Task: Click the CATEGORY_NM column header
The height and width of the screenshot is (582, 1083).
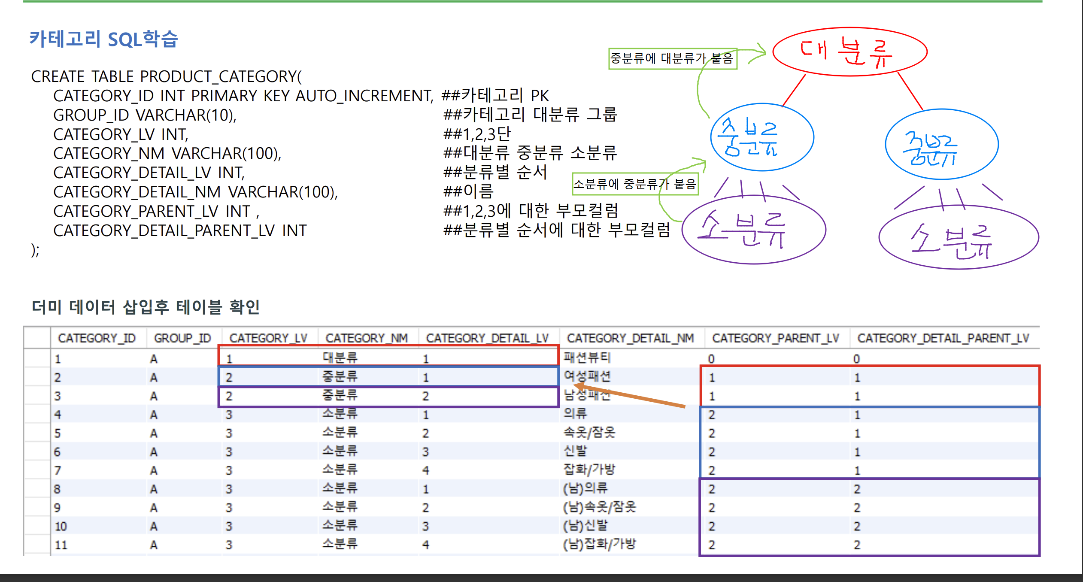Action: coord(366,339)
